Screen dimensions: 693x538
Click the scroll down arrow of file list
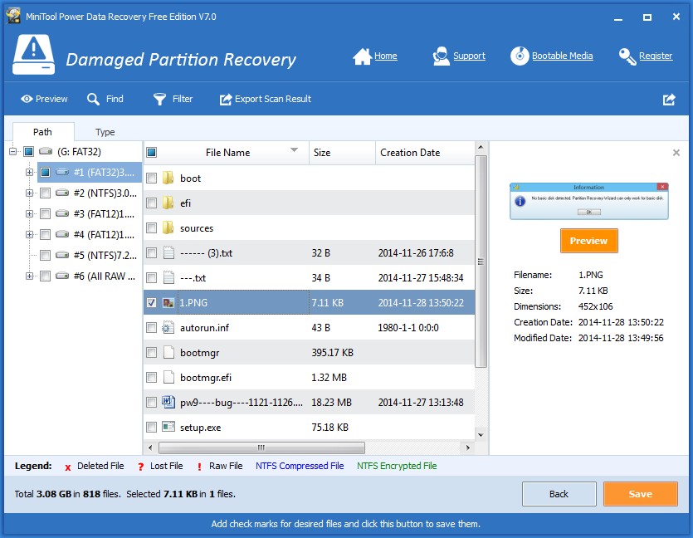481,434
